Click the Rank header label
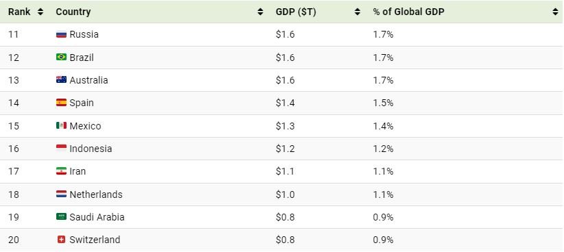This screenshot has width=564, height=252. click(19, 12)
